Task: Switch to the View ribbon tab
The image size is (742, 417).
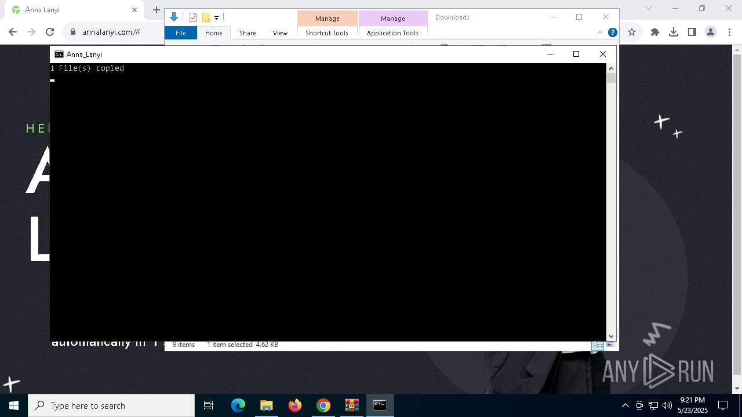Action: click(x=280, y=33)
